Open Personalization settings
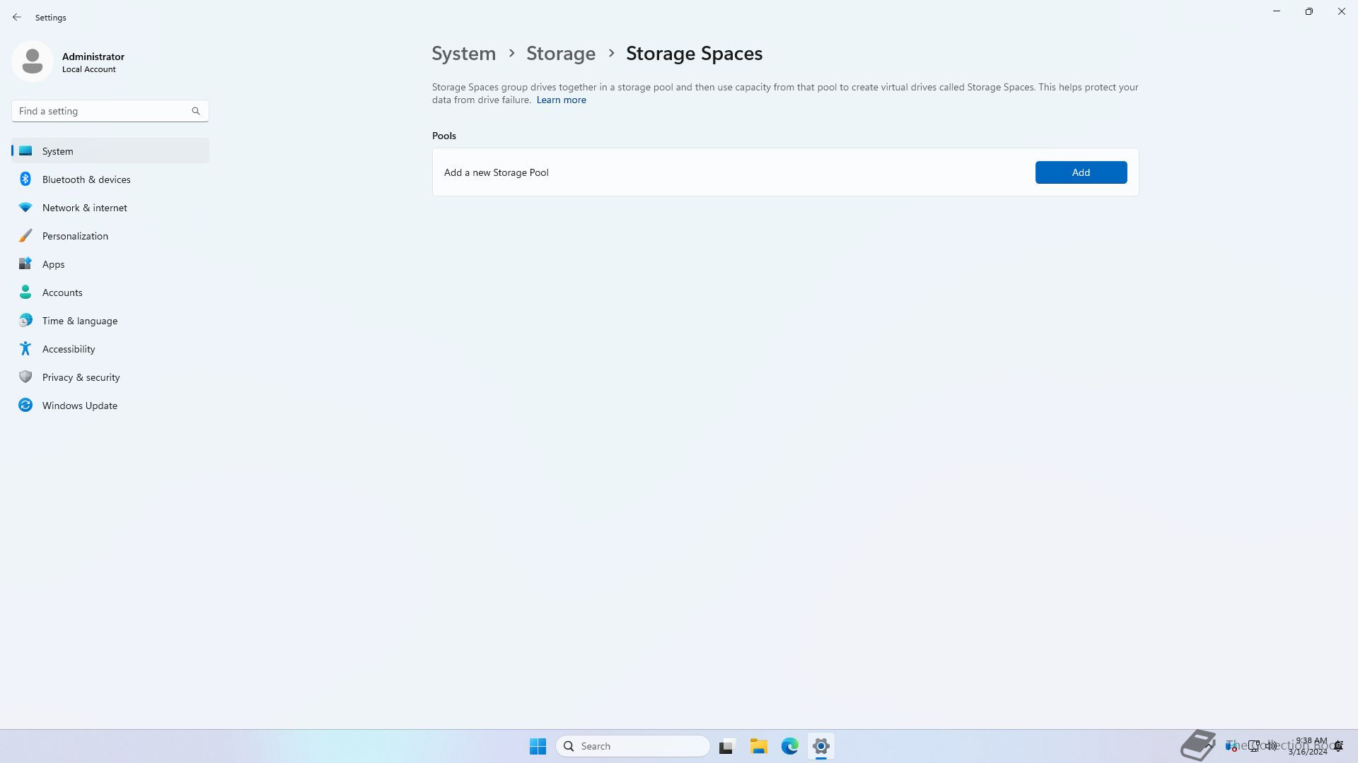 75,236
